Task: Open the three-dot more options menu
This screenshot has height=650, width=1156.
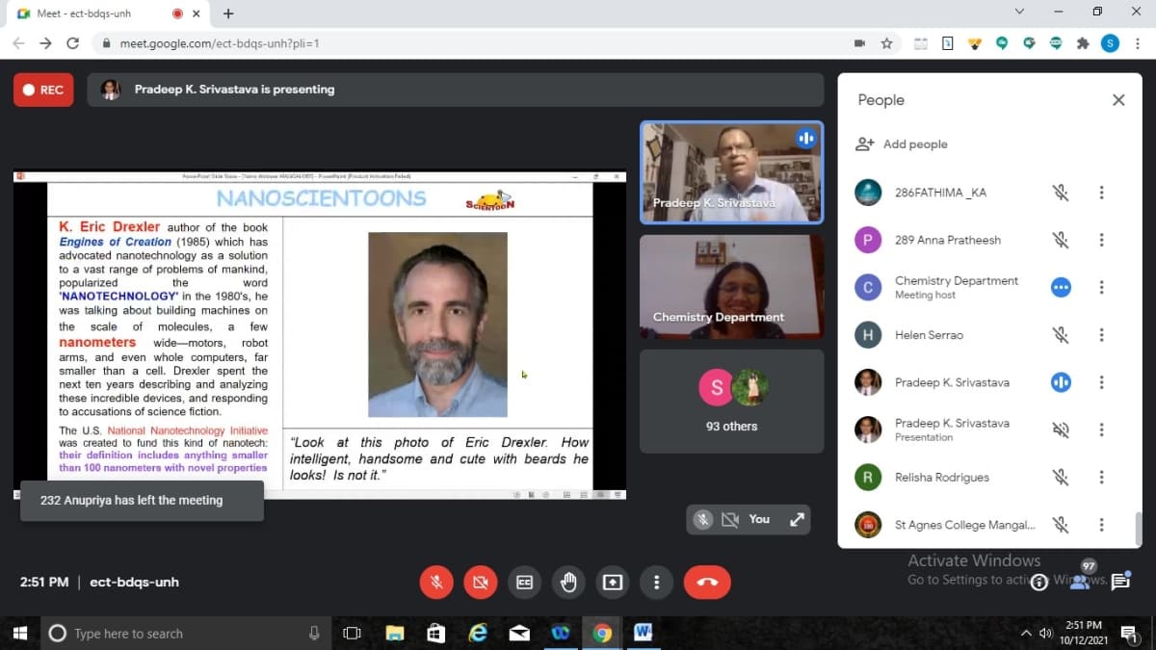Action: click(x=656, y=582)
